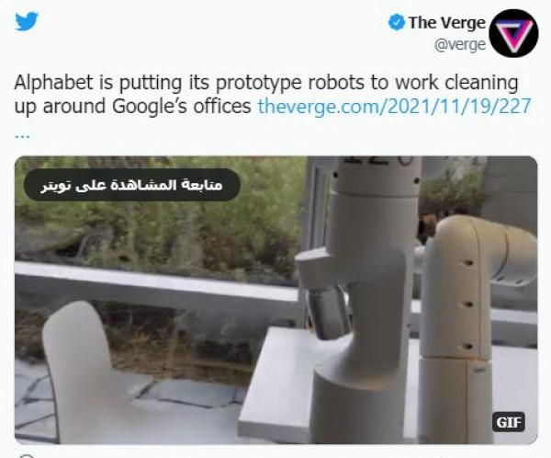This screenshot has height=458, width=551.
Task: Click the Arabic "متابعة المشاهدة على تويتر" button
Action: pyautogui.click(x=132, y=185)
